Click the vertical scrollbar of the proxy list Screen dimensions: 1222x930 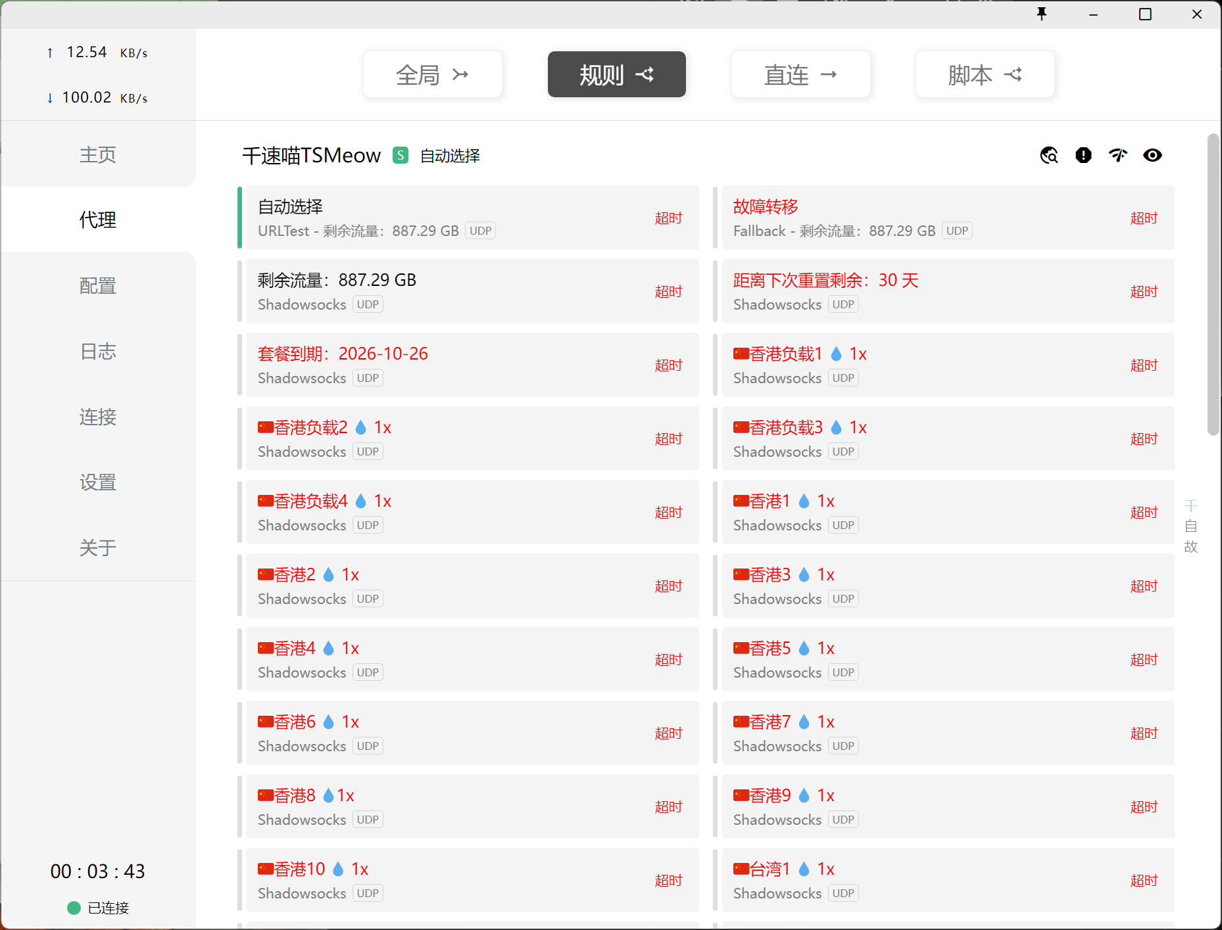pyautogui.click(x=1213, y=284)
